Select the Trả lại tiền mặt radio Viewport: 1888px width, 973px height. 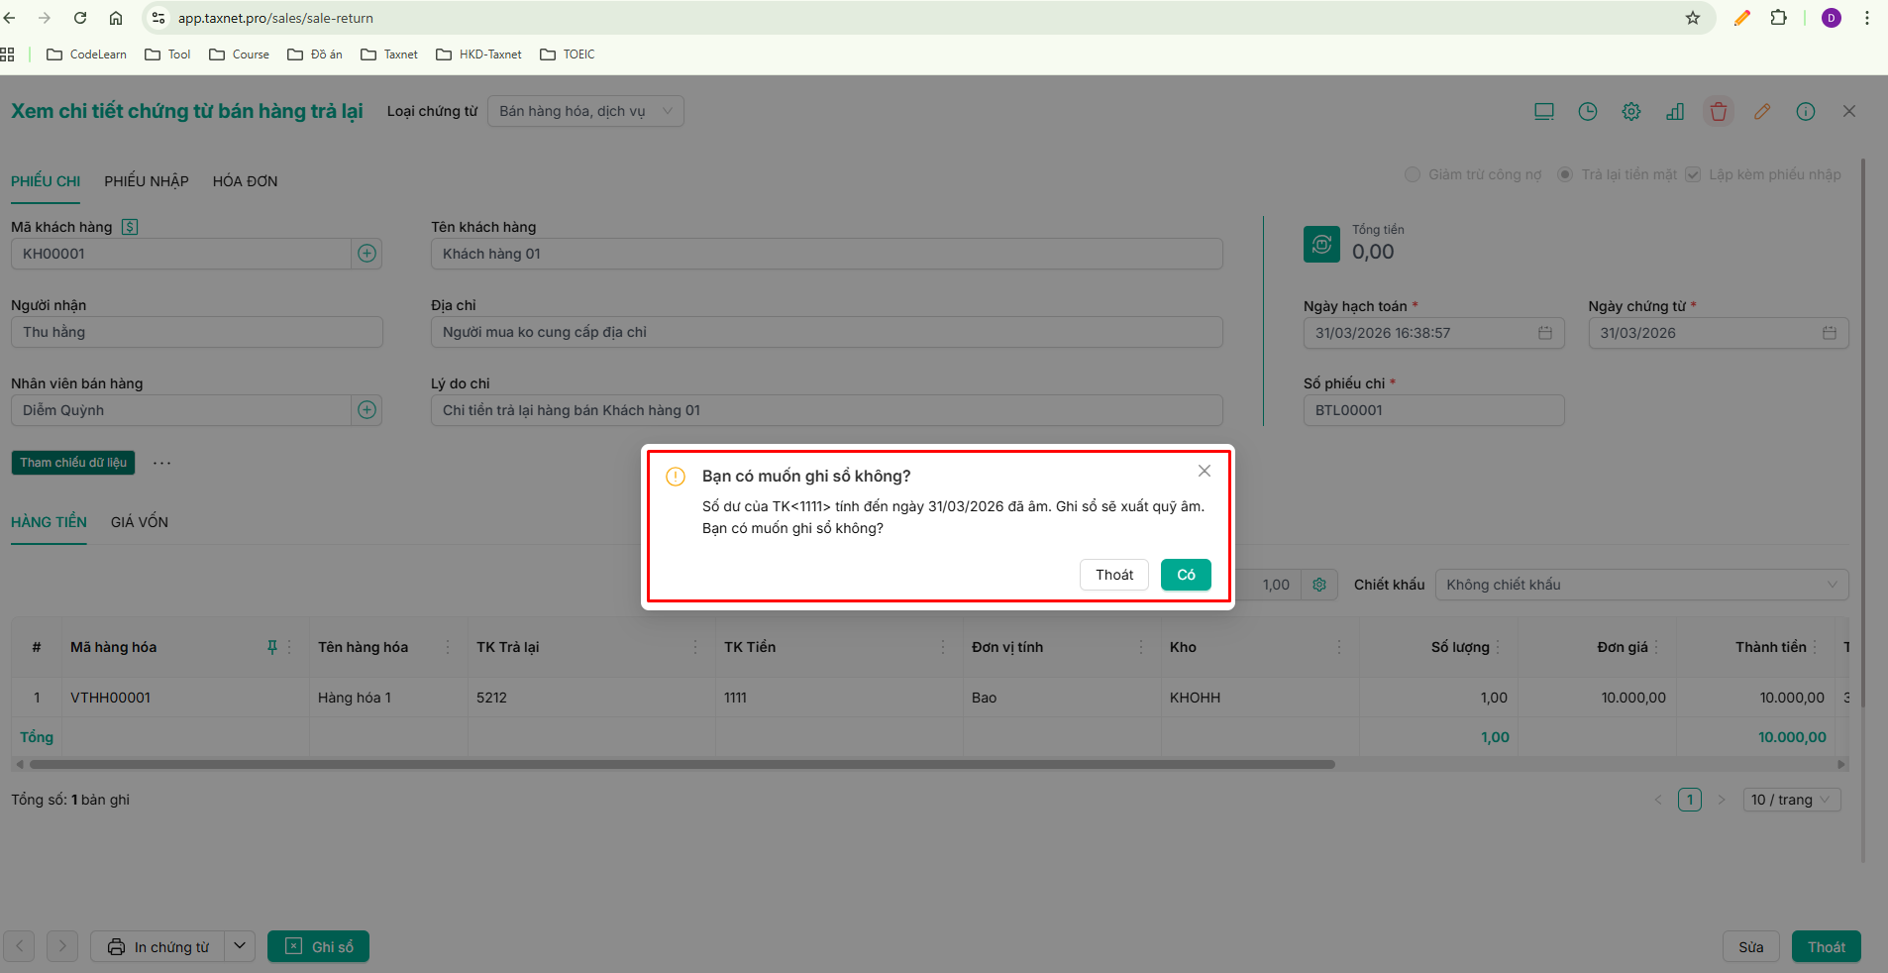pos(1565,174)
